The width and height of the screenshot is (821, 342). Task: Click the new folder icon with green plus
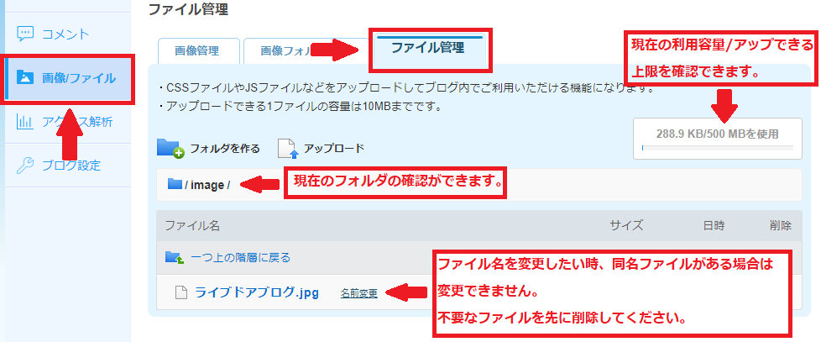pyautogui.click(x=170, y=148)
